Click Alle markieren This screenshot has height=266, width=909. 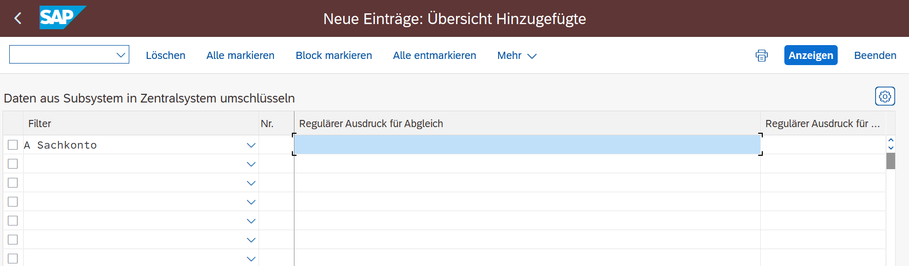pos(240,55)
